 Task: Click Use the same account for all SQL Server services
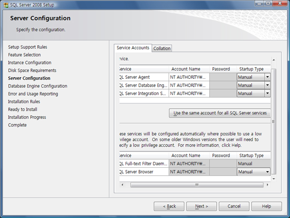point(220,113)
